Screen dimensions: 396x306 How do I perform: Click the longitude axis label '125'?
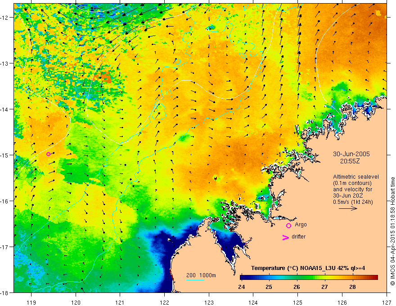click(298, 302)
